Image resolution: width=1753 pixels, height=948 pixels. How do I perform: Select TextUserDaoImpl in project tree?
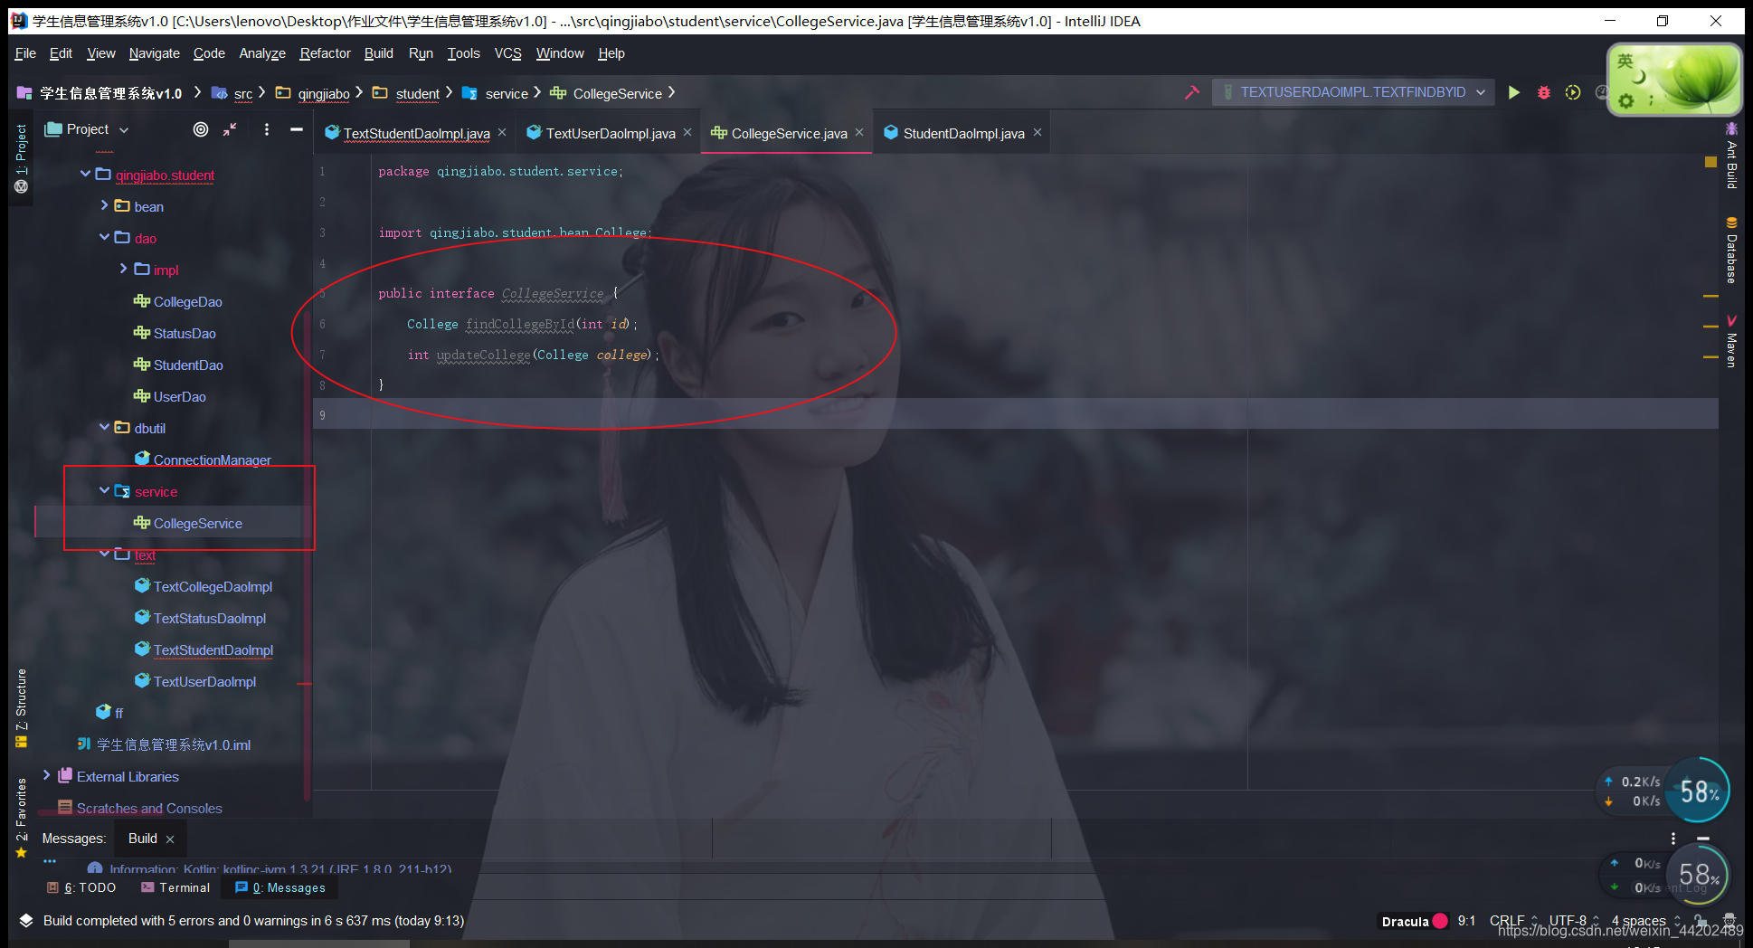point(204,681)
